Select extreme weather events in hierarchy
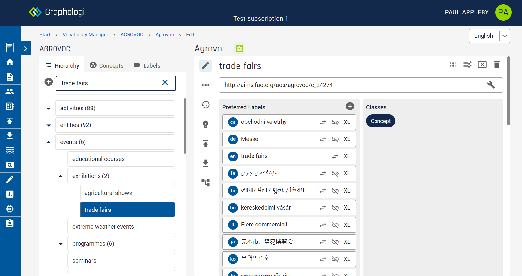The width and height of the screenshot is (522, 276). click(x=121, y=227)
